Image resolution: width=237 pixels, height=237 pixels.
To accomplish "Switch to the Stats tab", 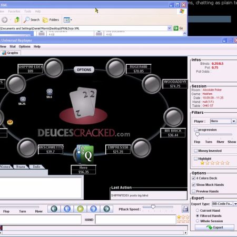I will pos(21,167).
